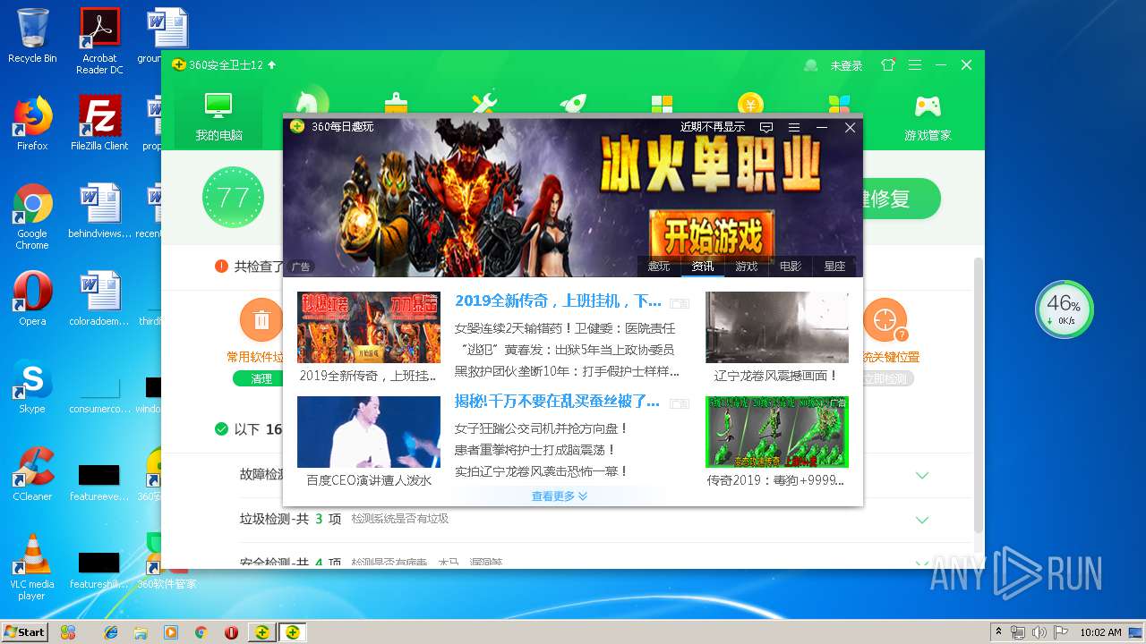Image resolution: width=1146 pixels, height=644 pixels.
Task: Switch to the 游戏 tab
Action: tap(747, 267)
